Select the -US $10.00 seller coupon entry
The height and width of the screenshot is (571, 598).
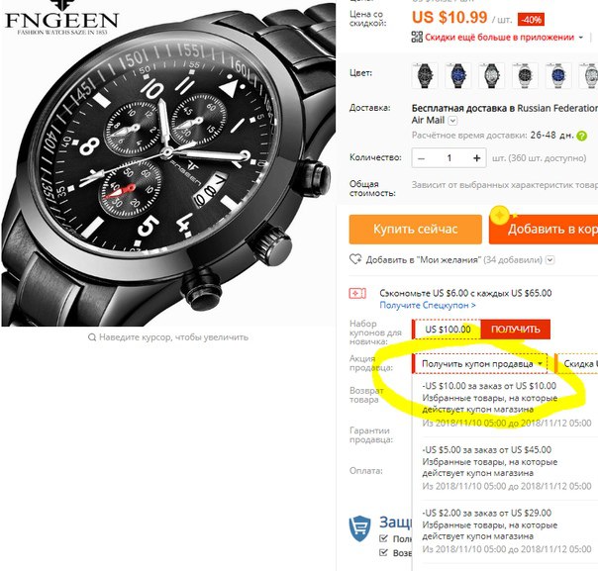point(507,404)
